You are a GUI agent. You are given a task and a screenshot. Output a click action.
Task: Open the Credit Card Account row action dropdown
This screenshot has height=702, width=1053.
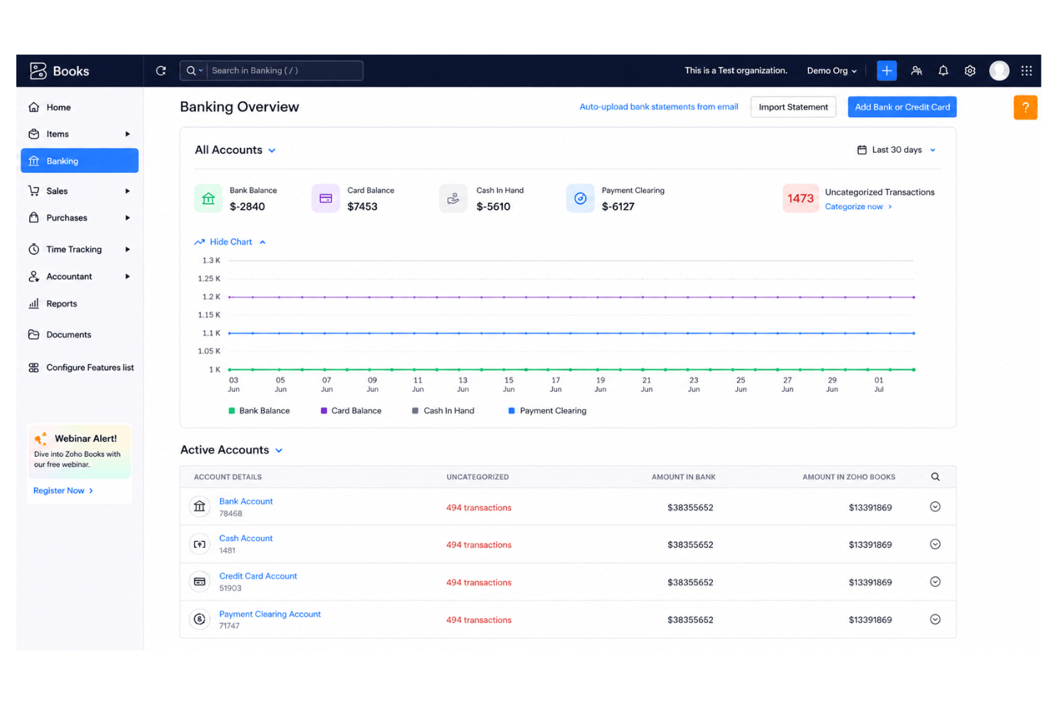pyautogui.click(x=935, y=582)
